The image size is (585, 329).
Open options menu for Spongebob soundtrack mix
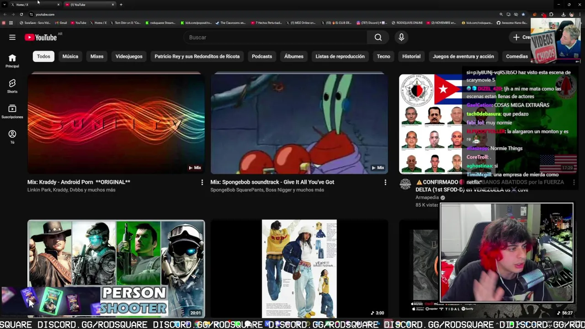point(385,182)
